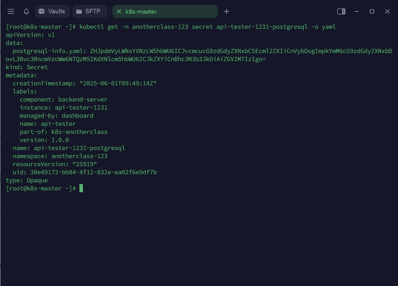Open the Vaults tab
Viewport: 398px width, 286px height.
tap(52, 12)
